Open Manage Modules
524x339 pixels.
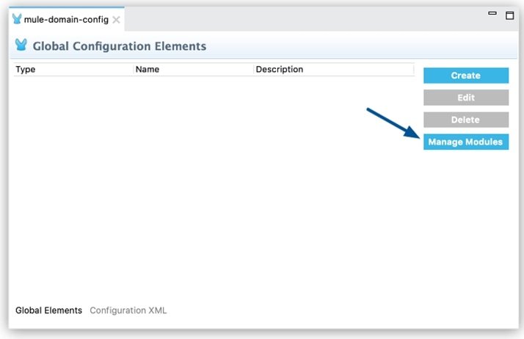(x=466, y=142)
